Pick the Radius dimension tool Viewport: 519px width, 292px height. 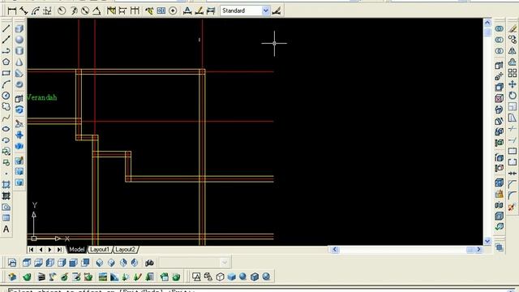point(62,11)
